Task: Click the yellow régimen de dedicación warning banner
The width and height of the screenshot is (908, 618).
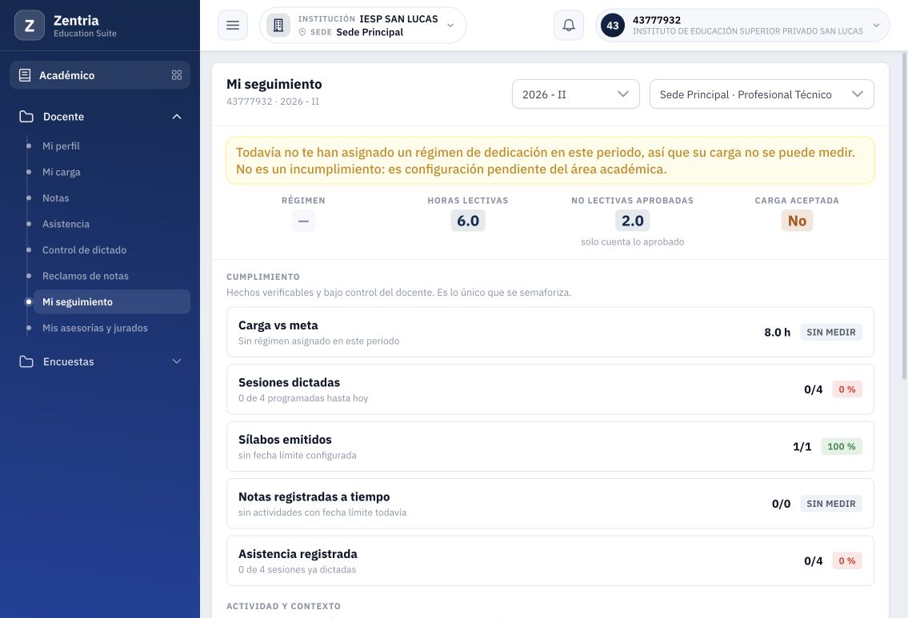Action: click(550, 161)
